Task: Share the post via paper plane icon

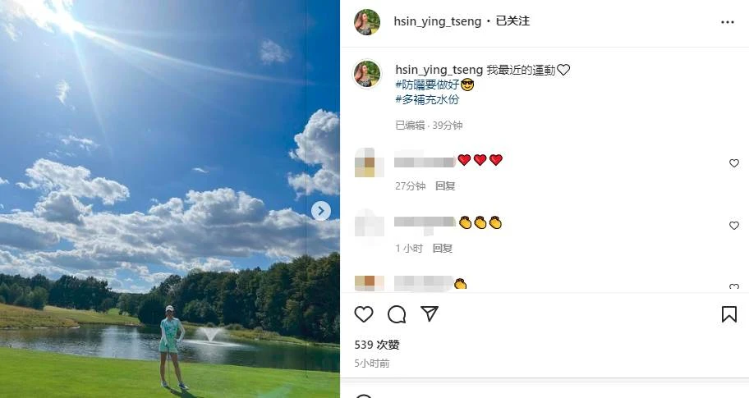Action: [x=430, y=314]
